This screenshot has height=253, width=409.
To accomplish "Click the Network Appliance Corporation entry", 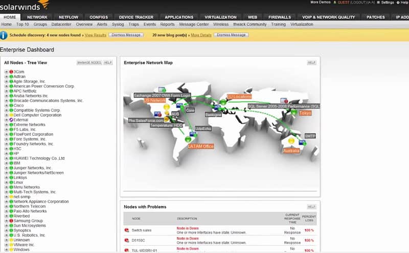I will [41, 201].
